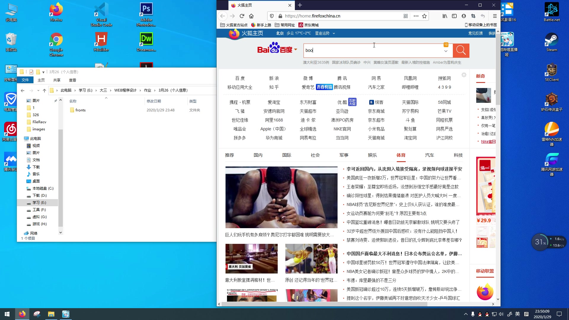Show hidden system tray icons
The height and width of the screenshot is (320, 569).
466,314
